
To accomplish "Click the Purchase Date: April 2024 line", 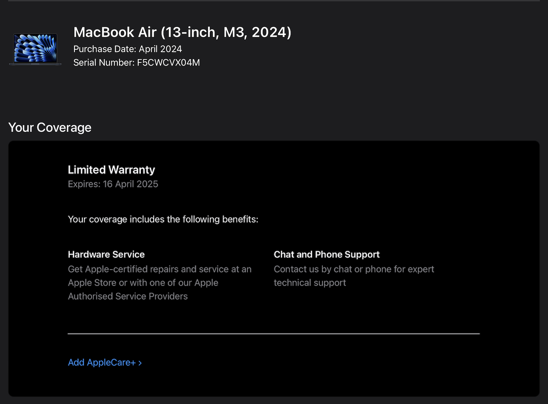I will tap(128, 49).
